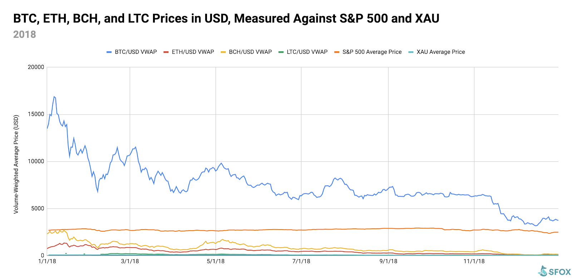Viewport: 572px width, 278px height.
Task: Select the BCH/USD VWAP legend label
Action: tap(250, 52)
